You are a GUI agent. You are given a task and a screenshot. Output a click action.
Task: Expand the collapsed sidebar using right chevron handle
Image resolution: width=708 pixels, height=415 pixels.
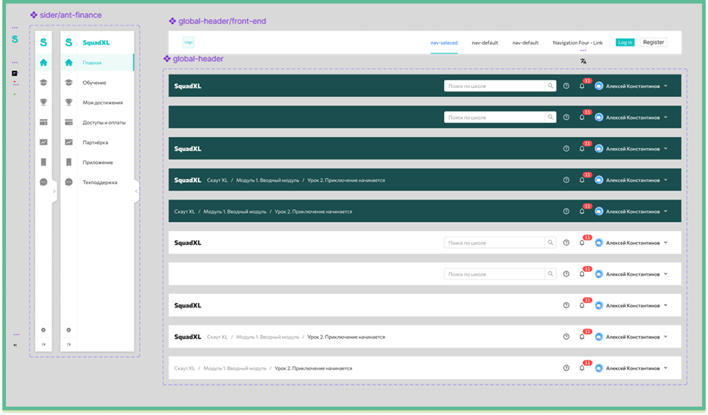tap(54, 191)
